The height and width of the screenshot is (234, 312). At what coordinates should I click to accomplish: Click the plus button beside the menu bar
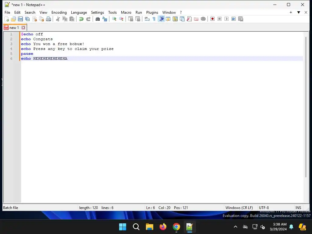click(x=291, y=12)
